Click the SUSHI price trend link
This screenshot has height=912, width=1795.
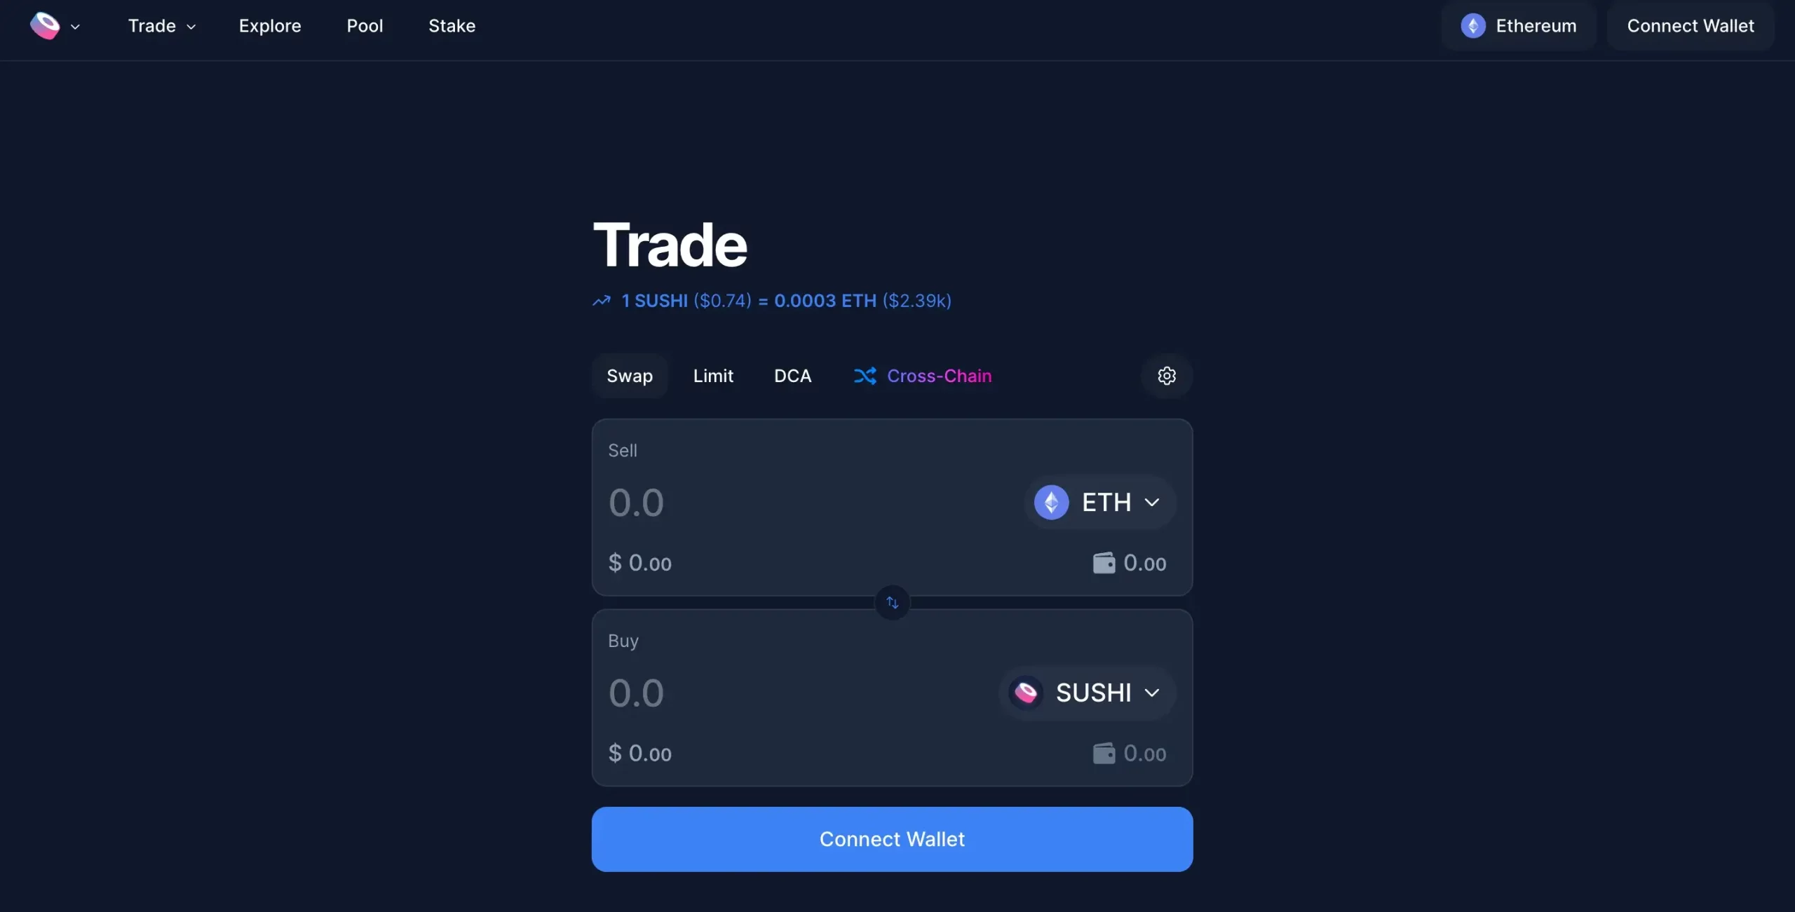(x=771, y=300)
